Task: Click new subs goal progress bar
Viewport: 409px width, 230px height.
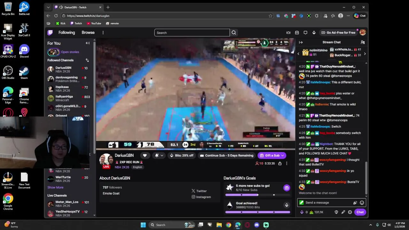Action: tap(258, 195)
